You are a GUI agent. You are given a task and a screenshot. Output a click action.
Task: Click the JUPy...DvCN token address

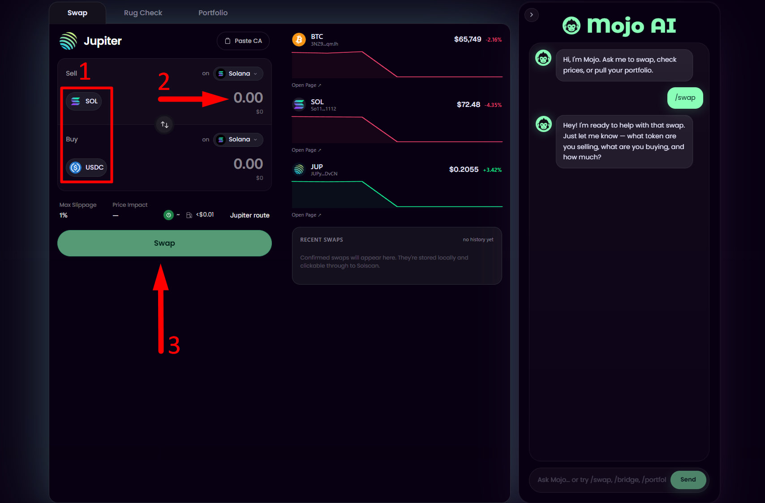pyautogui.click(x=324, y=174)
